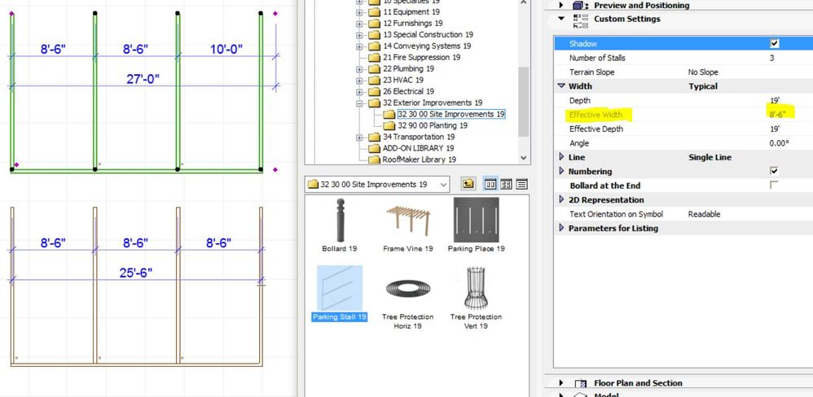Click the folder up one level icon
Viewport: 813px width, 397px height.
point(468,184)
